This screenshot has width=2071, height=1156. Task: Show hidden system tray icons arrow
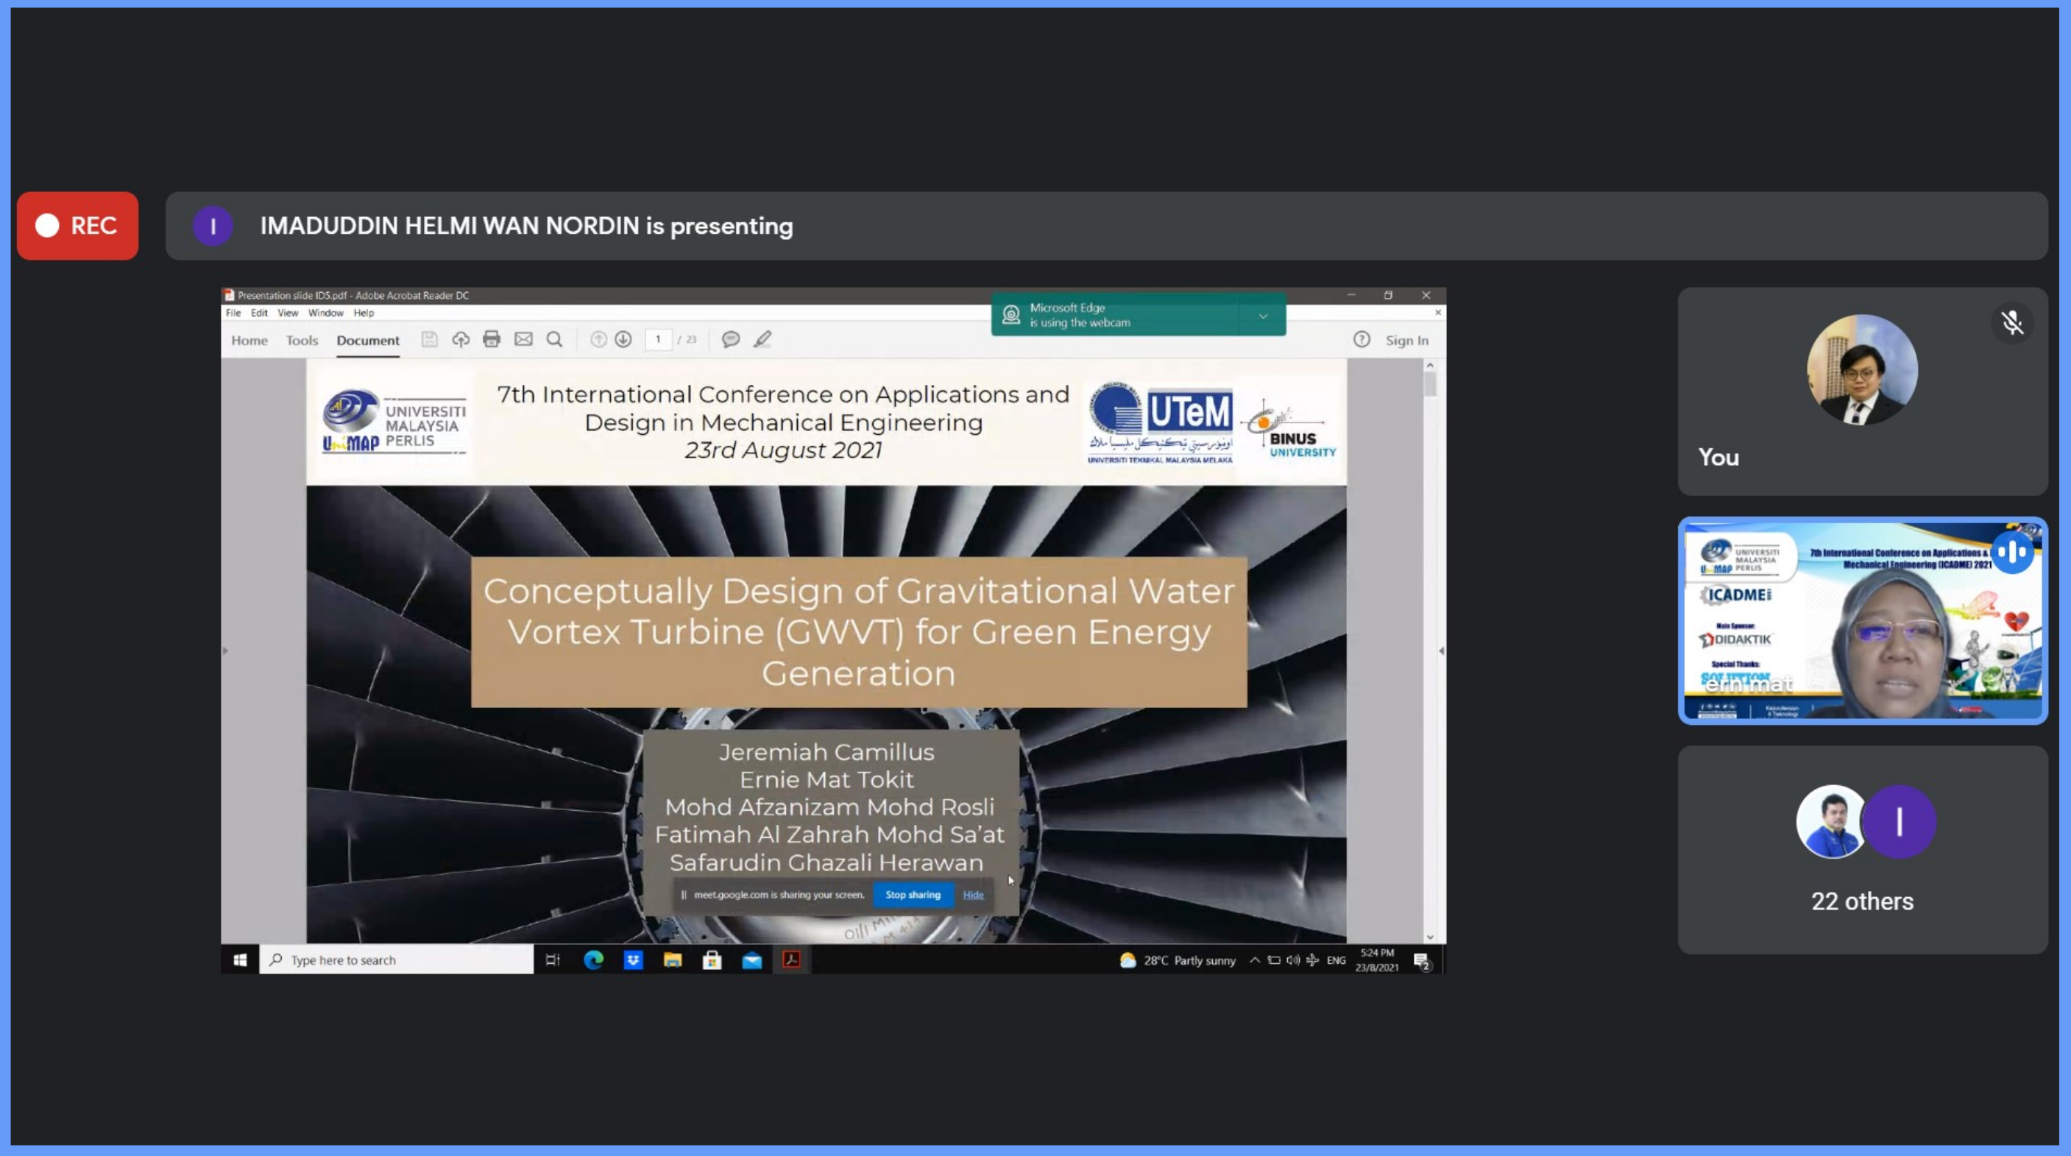(x=1254, y=960)
